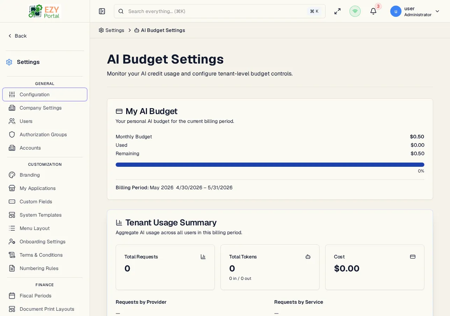450x316 pixels.
Task: Open the Configuration settings page
Action: pos(45,94)
